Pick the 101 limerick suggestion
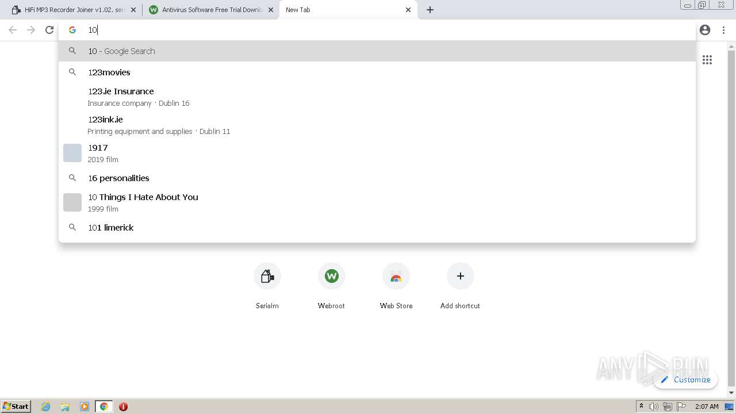Image resolution: width=736 pixels, height=414 pixels. point(377,227)
